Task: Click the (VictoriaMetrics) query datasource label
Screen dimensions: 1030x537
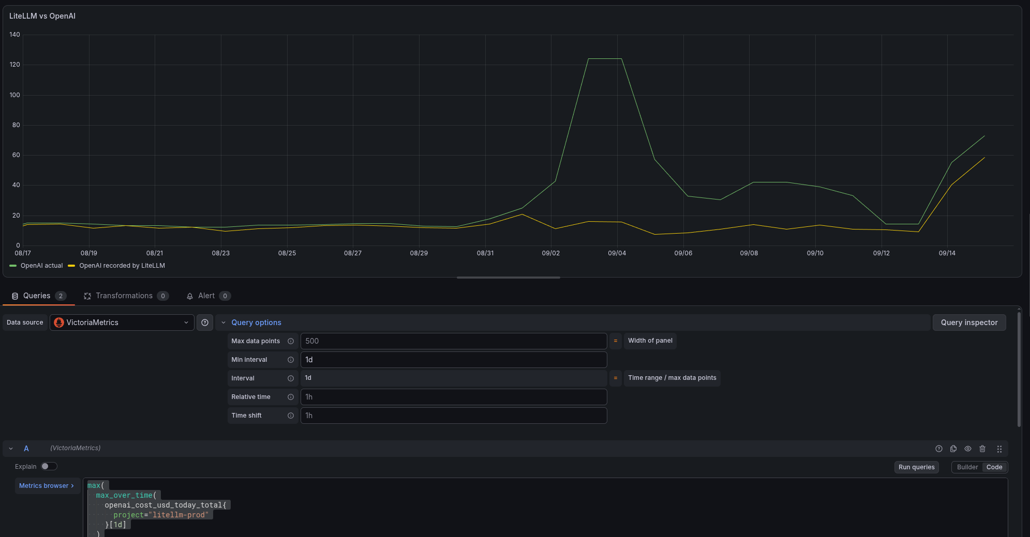Action: [x=76, y=448]
